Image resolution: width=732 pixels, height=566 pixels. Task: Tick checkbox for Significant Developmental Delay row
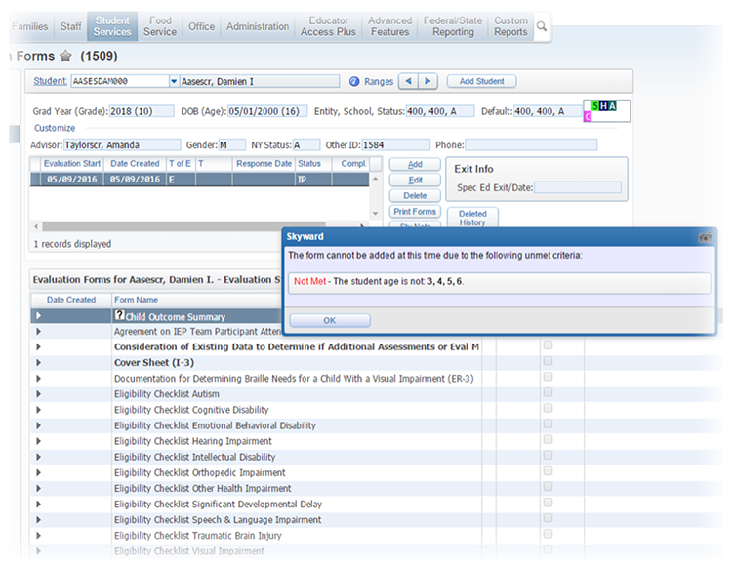pyautogui.click(x=549, y=503)
